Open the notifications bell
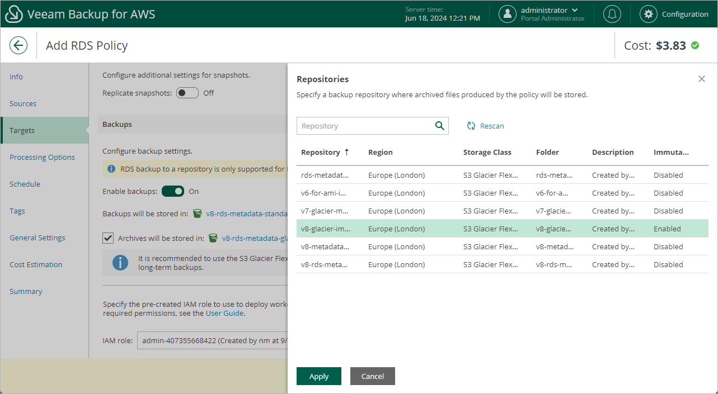Viewport: 718px width, 394px height. point(612,14)
